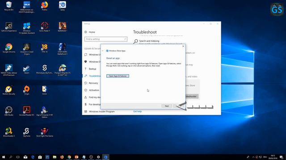
Task: Click the Open Apps & features button
Action: 118,76
